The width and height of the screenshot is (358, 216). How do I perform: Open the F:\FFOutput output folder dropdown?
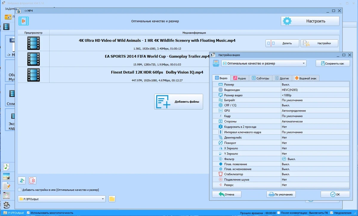tap(62, 199)
